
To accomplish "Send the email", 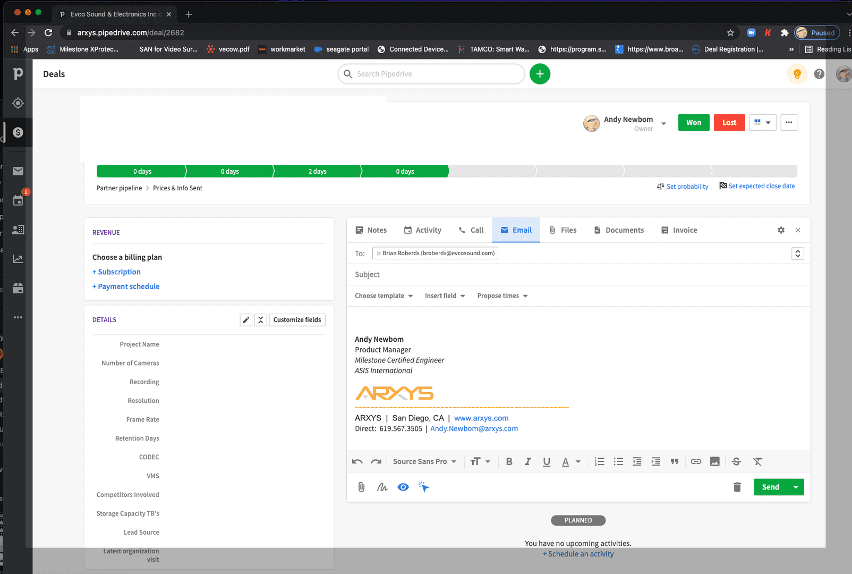I will coord(771,487).
